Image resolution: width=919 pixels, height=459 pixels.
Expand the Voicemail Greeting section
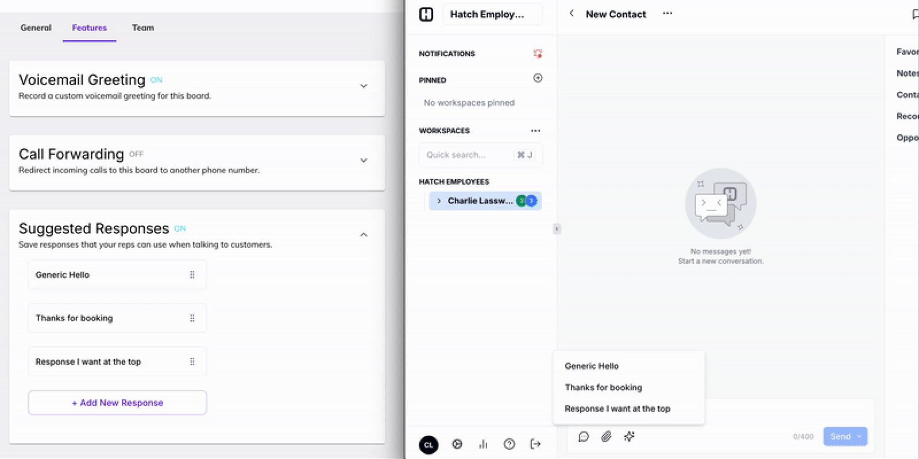[364, 86]
